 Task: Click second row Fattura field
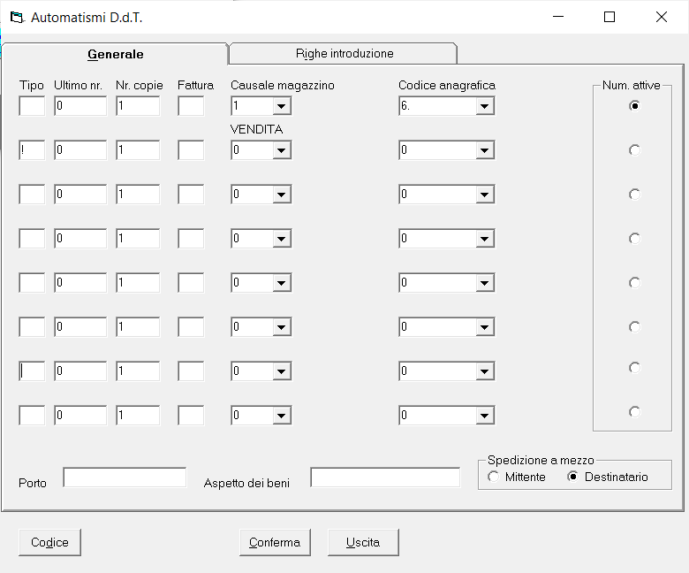coord(191,150)
